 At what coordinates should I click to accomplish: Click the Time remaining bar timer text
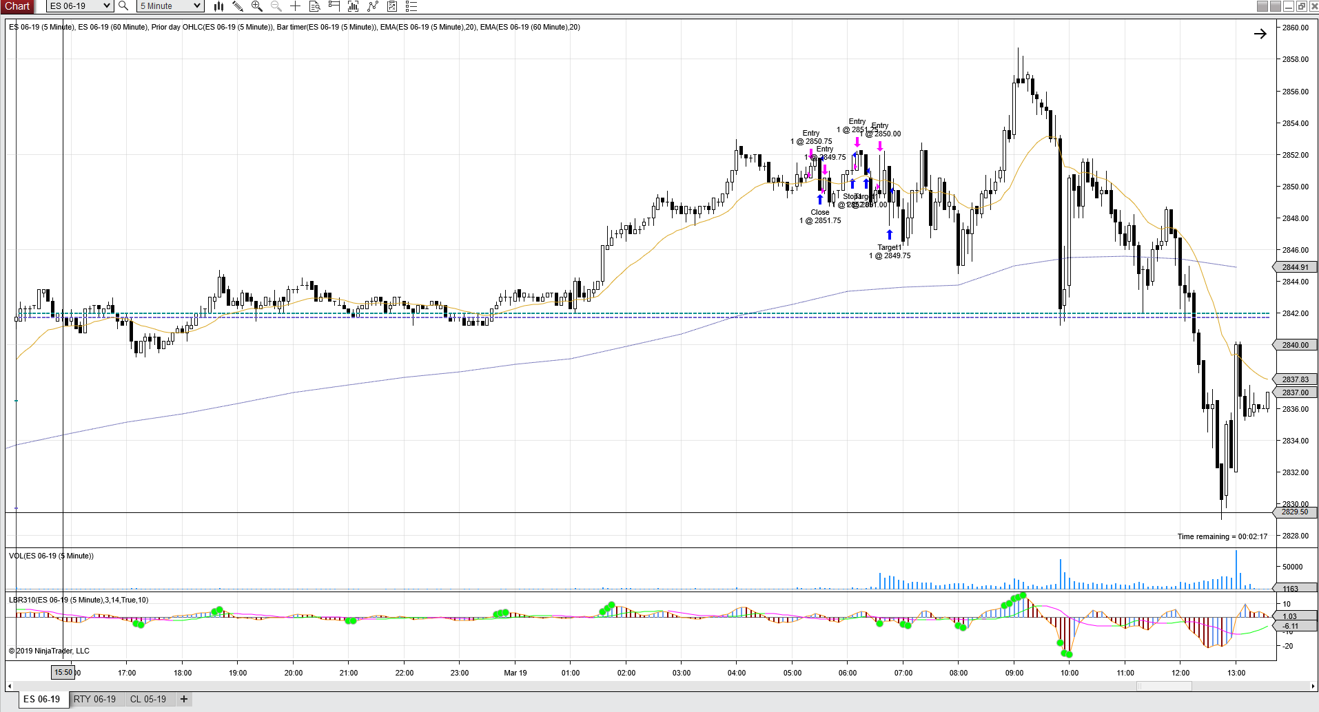[x=1223, y=536]
